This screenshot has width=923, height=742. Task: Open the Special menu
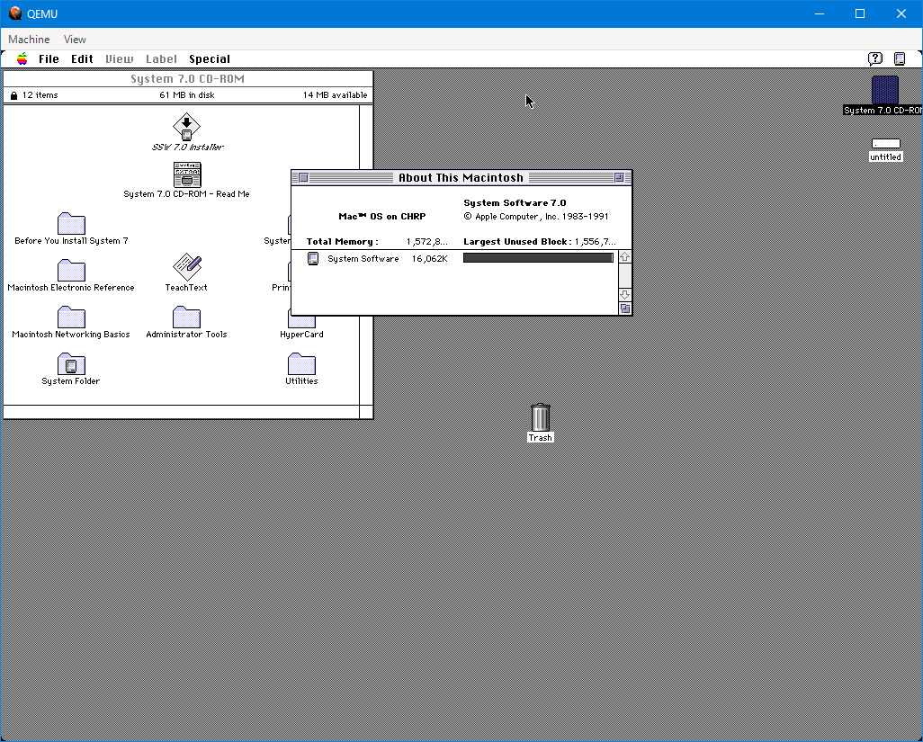210,59
